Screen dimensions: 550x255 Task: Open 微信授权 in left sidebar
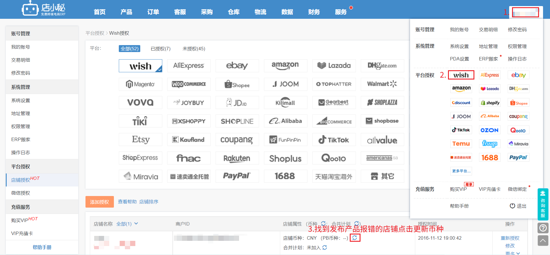21,193
